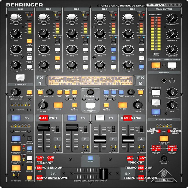Toggle the CF ON button

coord(90,158)
